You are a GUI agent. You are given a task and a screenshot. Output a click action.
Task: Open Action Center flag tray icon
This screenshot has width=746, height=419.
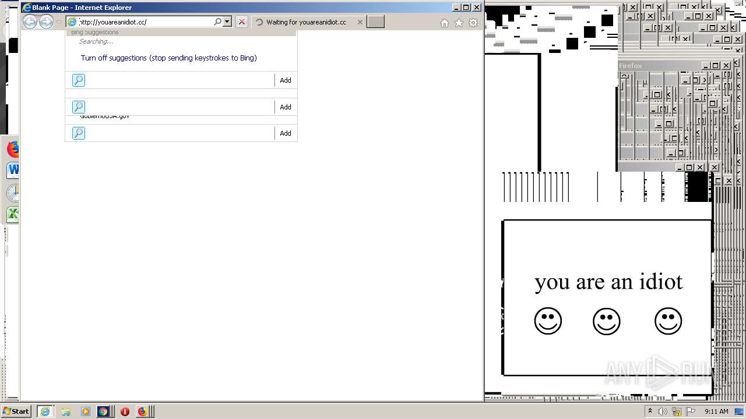691,411
